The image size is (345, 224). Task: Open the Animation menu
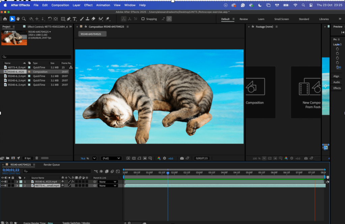click(x=103, y=5)
